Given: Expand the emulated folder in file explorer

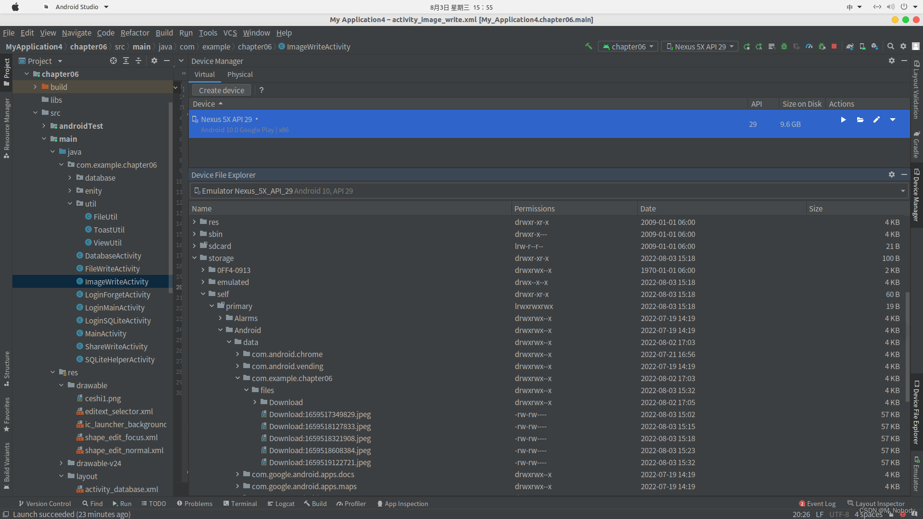Looking at the screenshot, I should click(203, 282).
